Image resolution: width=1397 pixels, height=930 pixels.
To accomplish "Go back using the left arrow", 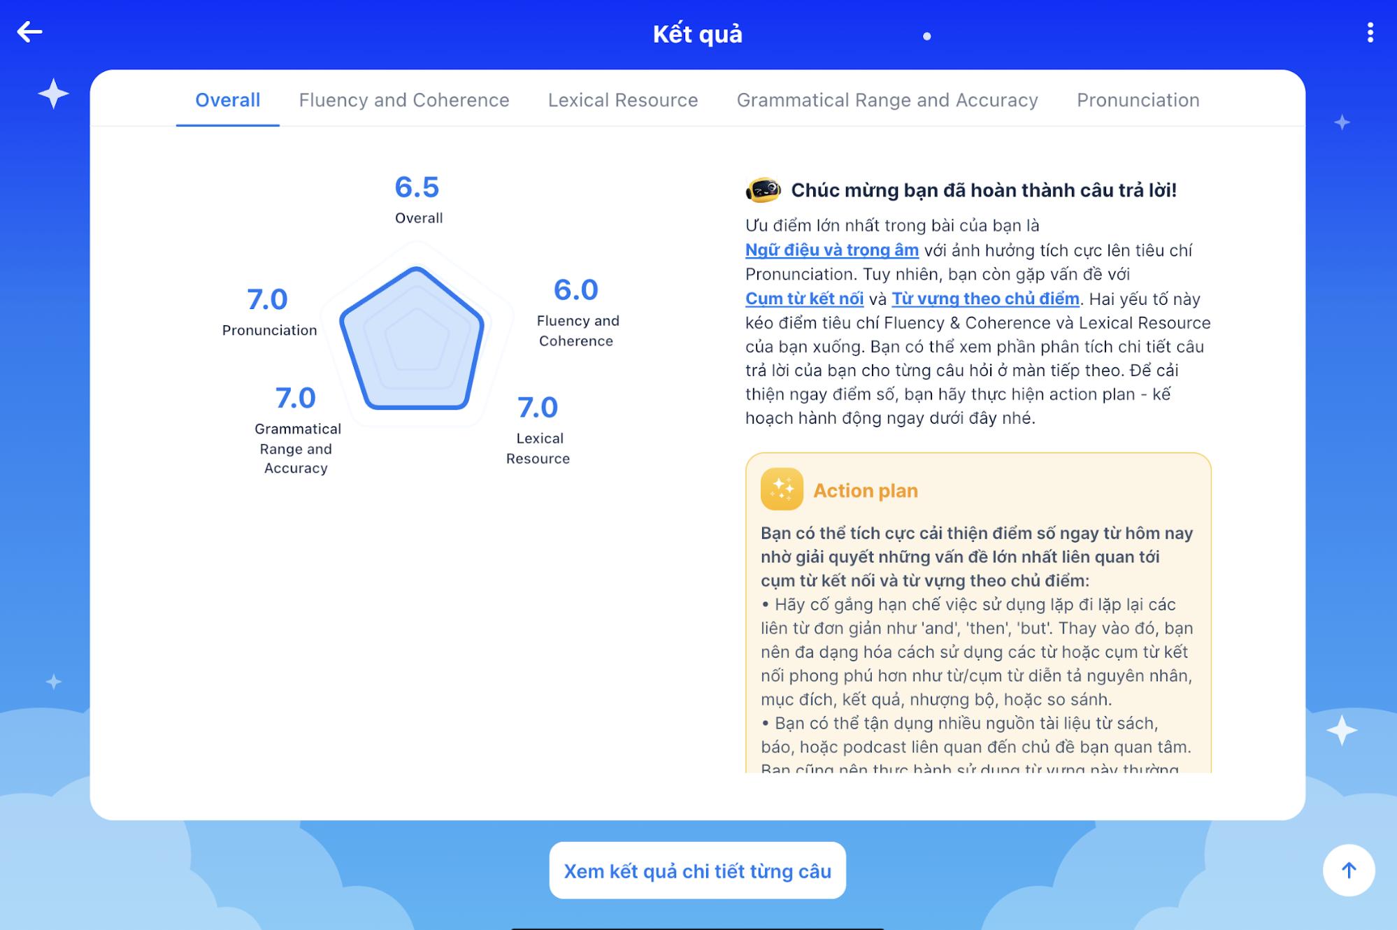I will coord(29,32).
